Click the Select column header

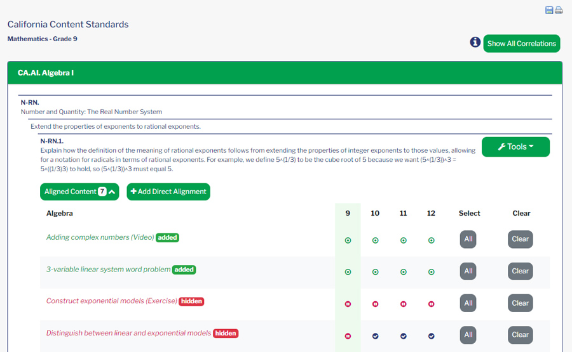tap(469, 213)
